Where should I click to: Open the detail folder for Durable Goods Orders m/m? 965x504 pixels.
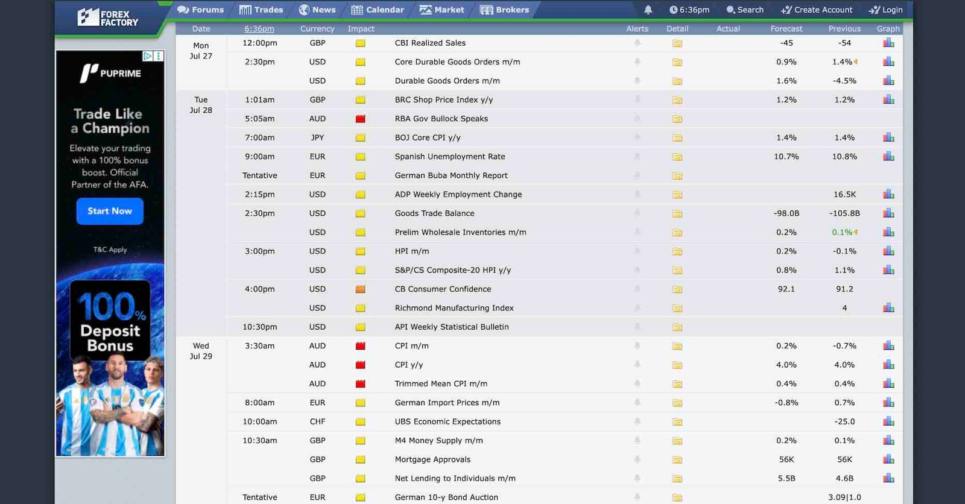(x=677, y=81)
